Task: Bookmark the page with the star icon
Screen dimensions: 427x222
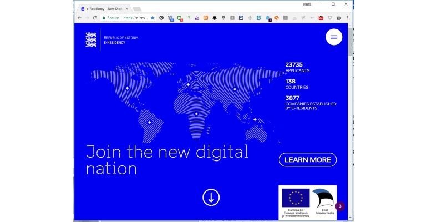Action: [152, 18]
